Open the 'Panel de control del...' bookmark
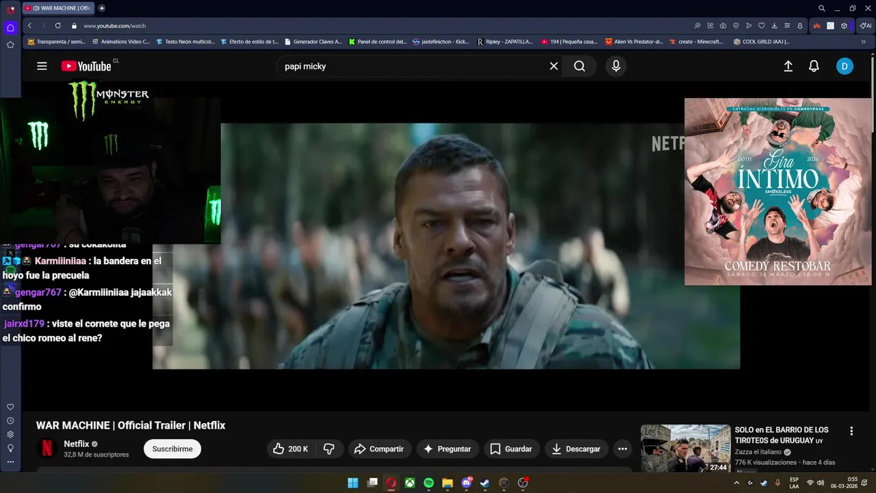Screen dimensions: 876x493 pyautogui.click(x=377, y=42)
